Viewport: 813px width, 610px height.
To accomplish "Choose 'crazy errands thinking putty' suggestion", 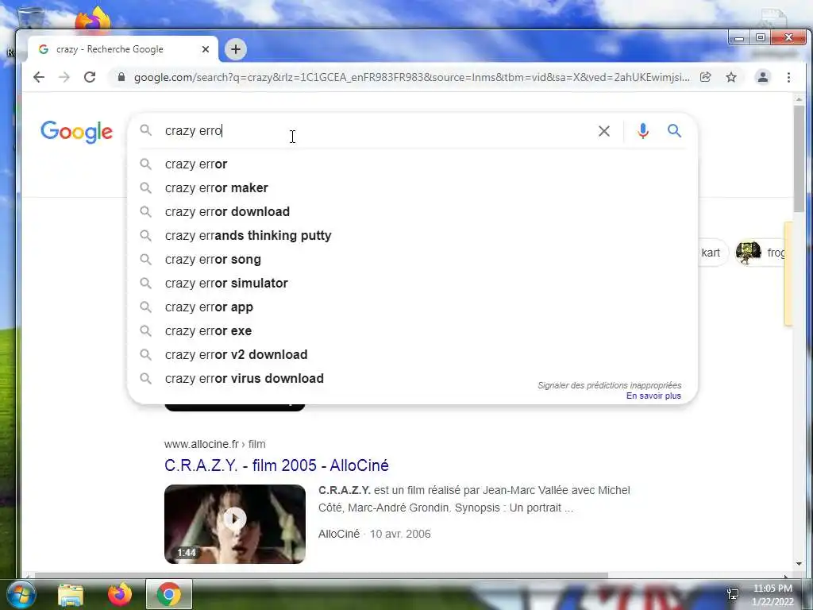I will [412, 235].
